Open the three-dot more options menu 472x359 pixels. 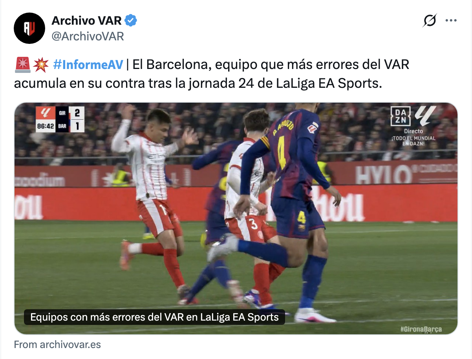point(451,20)
